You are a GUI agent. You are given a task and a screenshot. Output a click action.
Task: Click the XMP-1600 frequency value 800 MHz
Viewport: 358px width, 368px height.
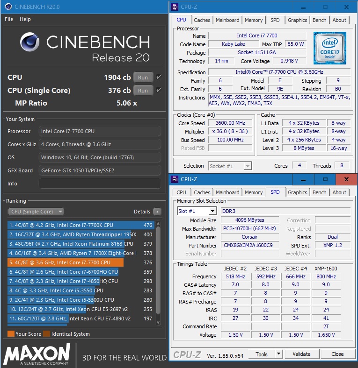[326, 276]
